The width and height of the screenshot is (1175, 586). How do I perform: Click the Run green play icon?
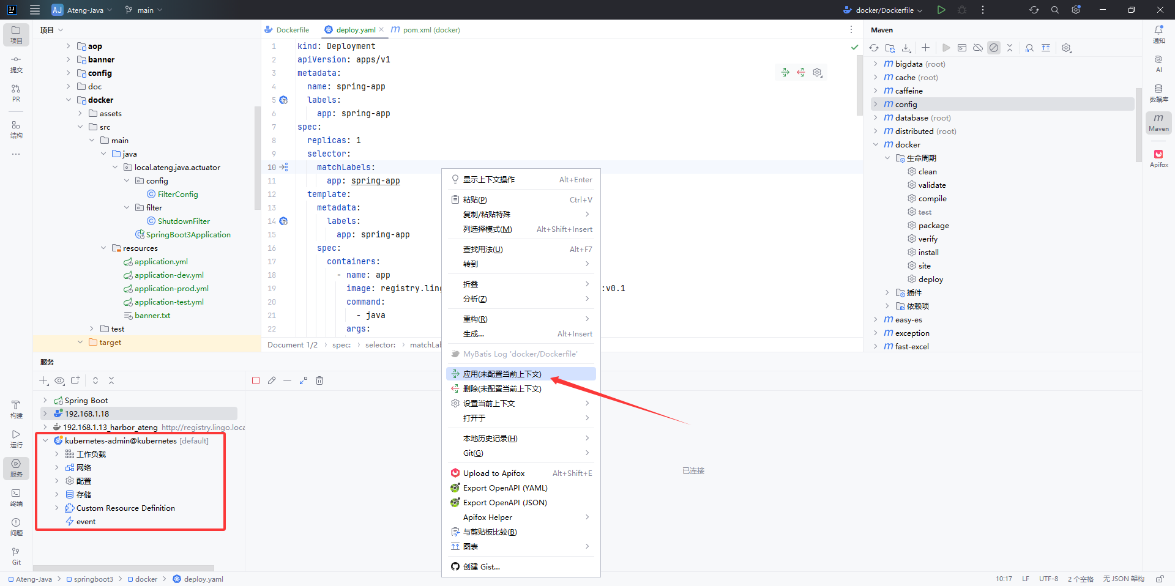[941, 10]
